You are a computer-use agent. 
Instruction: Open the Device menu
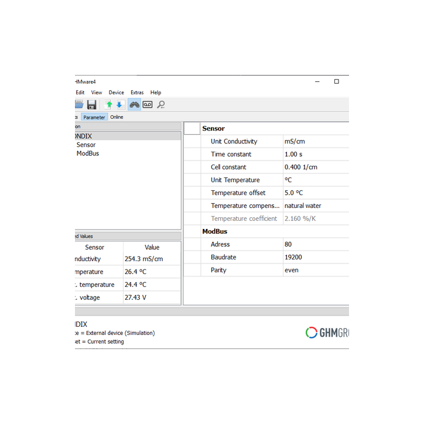(117, 93)
